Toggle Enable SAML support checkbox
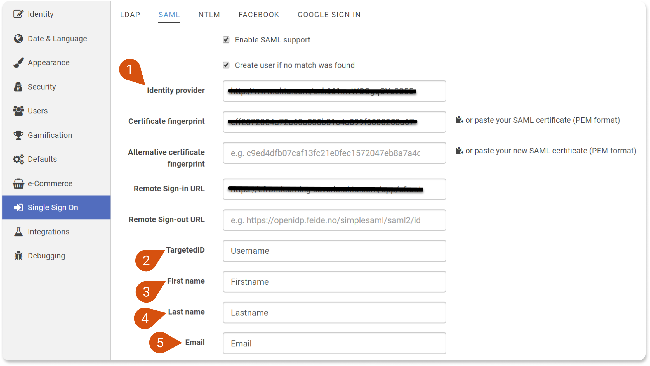This screenshot has height=366, width=650. point(226,40)
